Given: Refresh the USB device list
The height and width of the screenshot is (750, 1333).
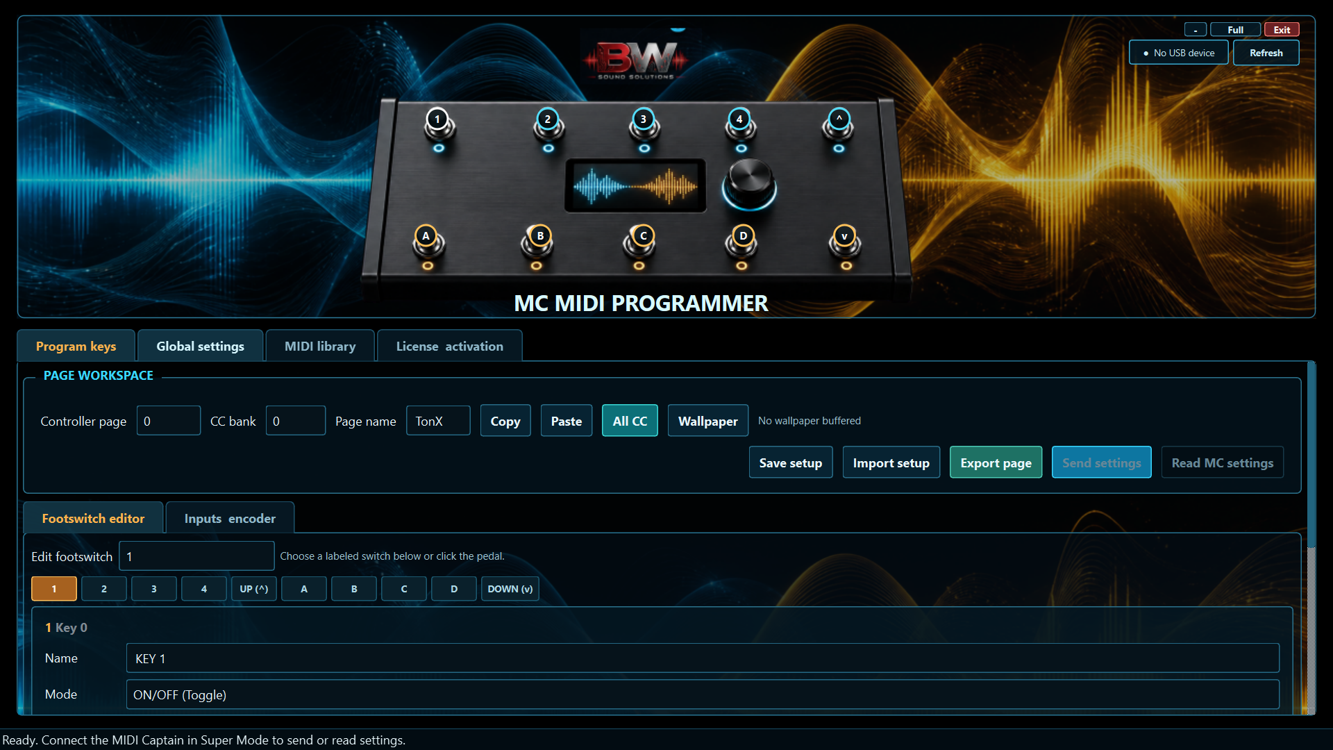Looking at the screenshot, I should coord(1266,53).
